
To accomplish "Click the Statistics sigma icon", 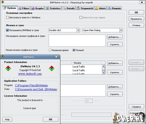I will pos(47,8).
